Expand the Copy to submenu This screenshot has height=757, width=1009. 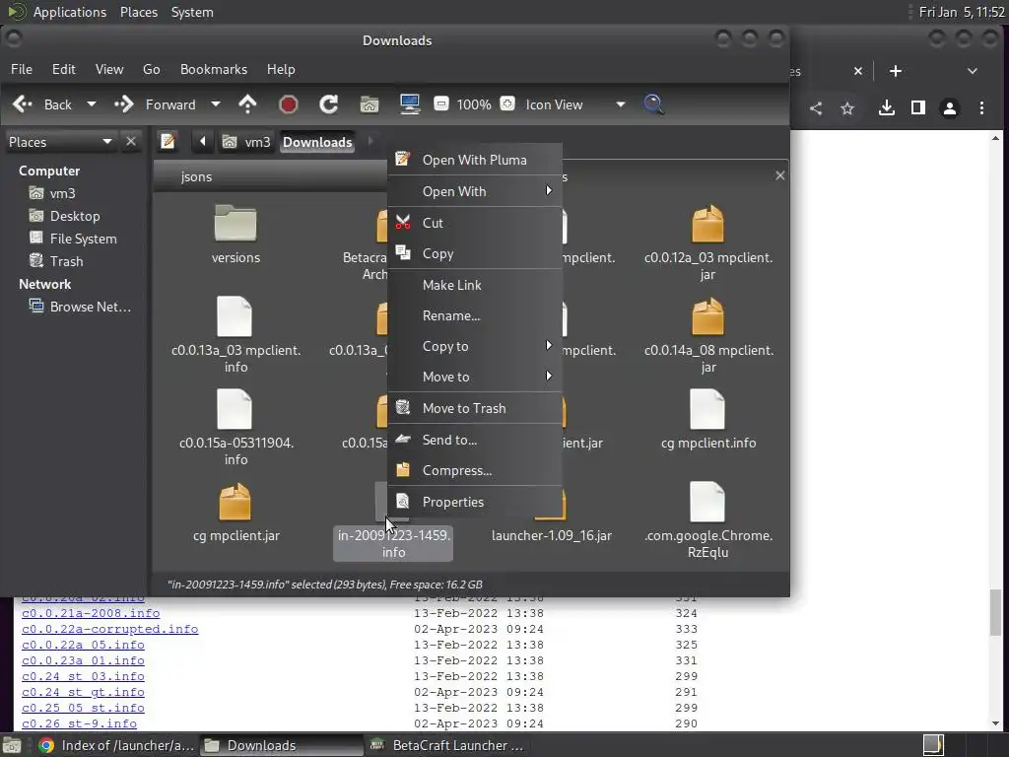point(476,346)
